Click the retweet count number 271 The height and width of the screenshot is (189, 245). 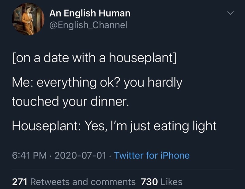pos(20,182)
